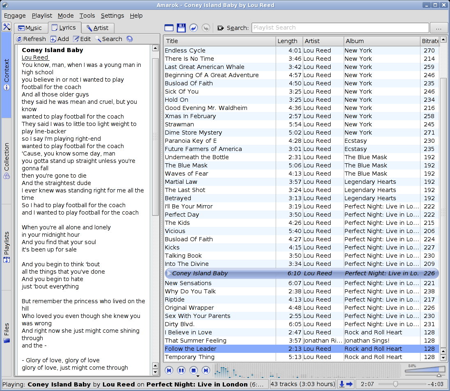Open the Engage menu
Screen dimensions: 450x391
pyautogui.click(x=15, y=16)
